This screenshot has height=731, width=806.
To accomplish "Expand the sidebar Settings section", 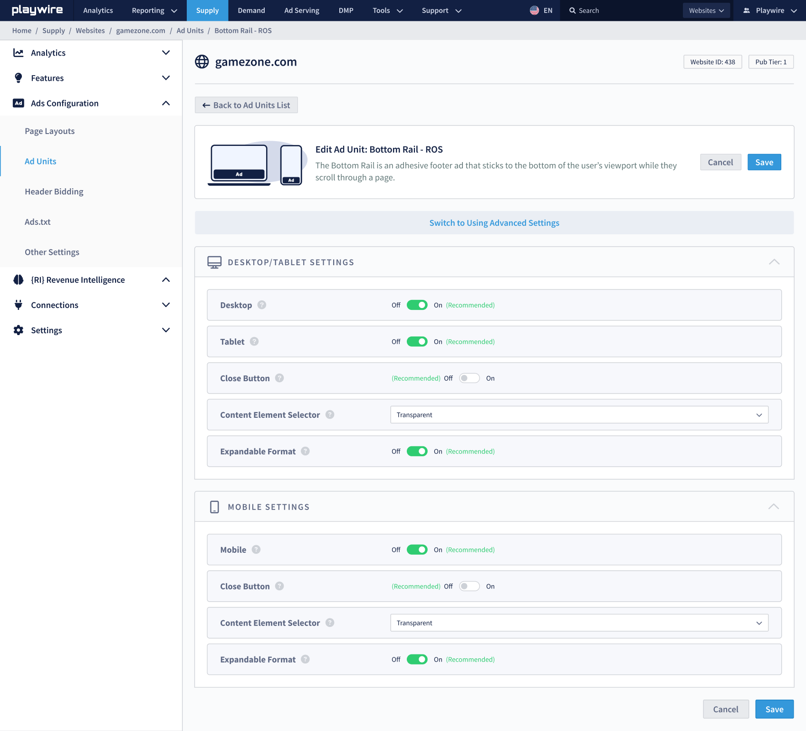I will click(166, 330).
